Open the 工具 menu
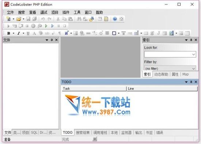Screen dimensions: 201x144 tap(77, 12)
